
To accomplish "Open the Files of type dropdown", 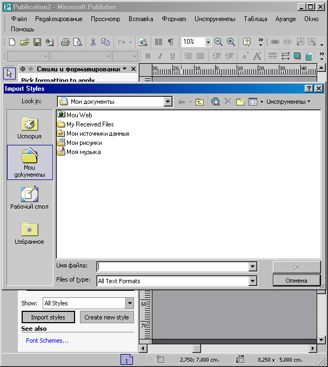I will [252, 281].
